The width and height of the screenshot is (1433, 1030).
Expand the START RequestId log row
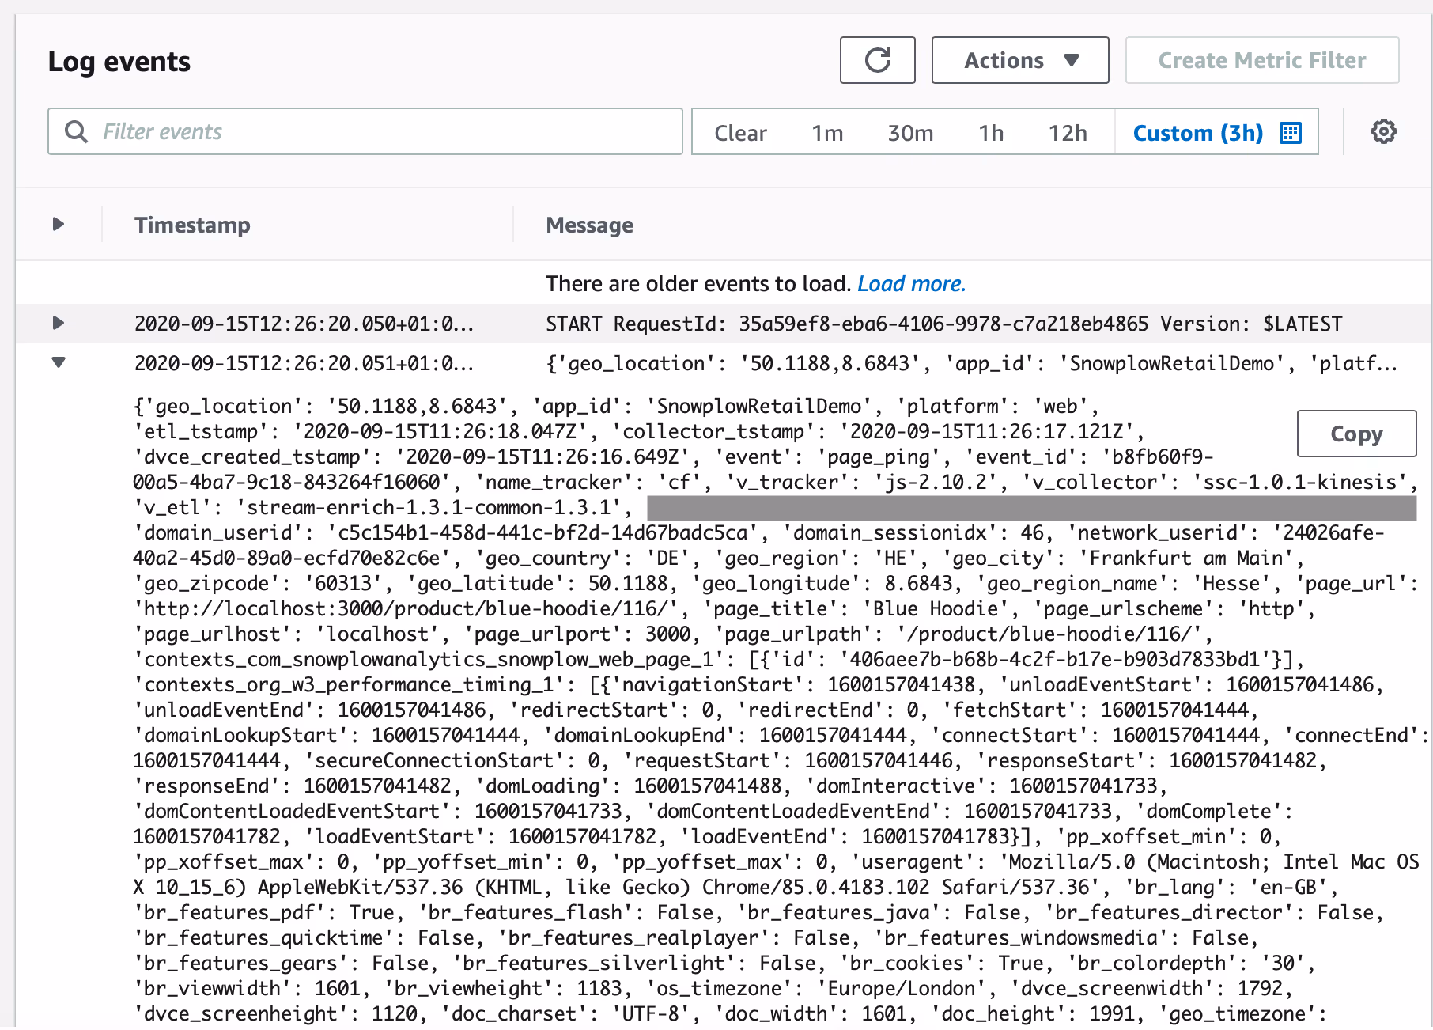(x=58, y=323)
